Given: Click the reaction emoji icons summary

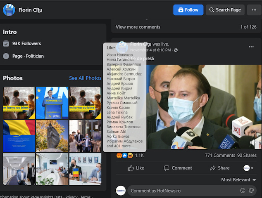Looking at the screenshot, I should pyautogui.click(x=125, y=156).
